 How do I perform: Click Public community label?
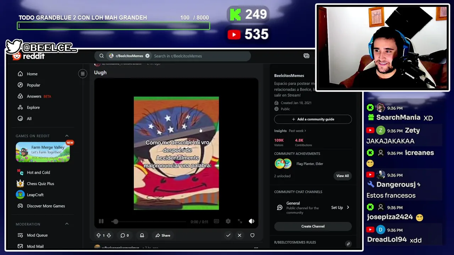tap(285, 109)
